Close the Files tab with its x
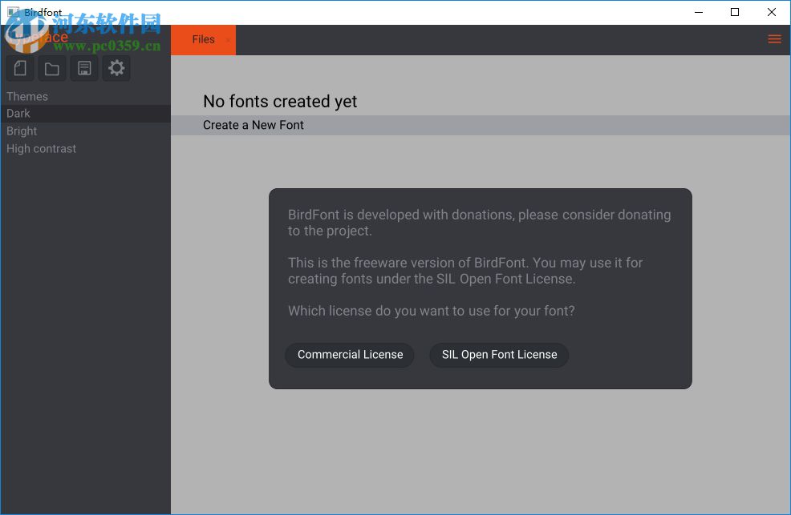Screen dimensions: 791x515 point(228,40)
